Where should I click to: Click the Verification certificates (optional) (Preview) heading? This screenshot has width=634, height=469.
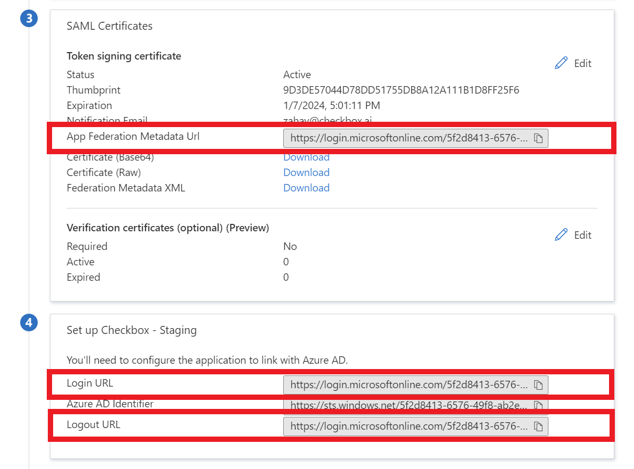(168, 228)
